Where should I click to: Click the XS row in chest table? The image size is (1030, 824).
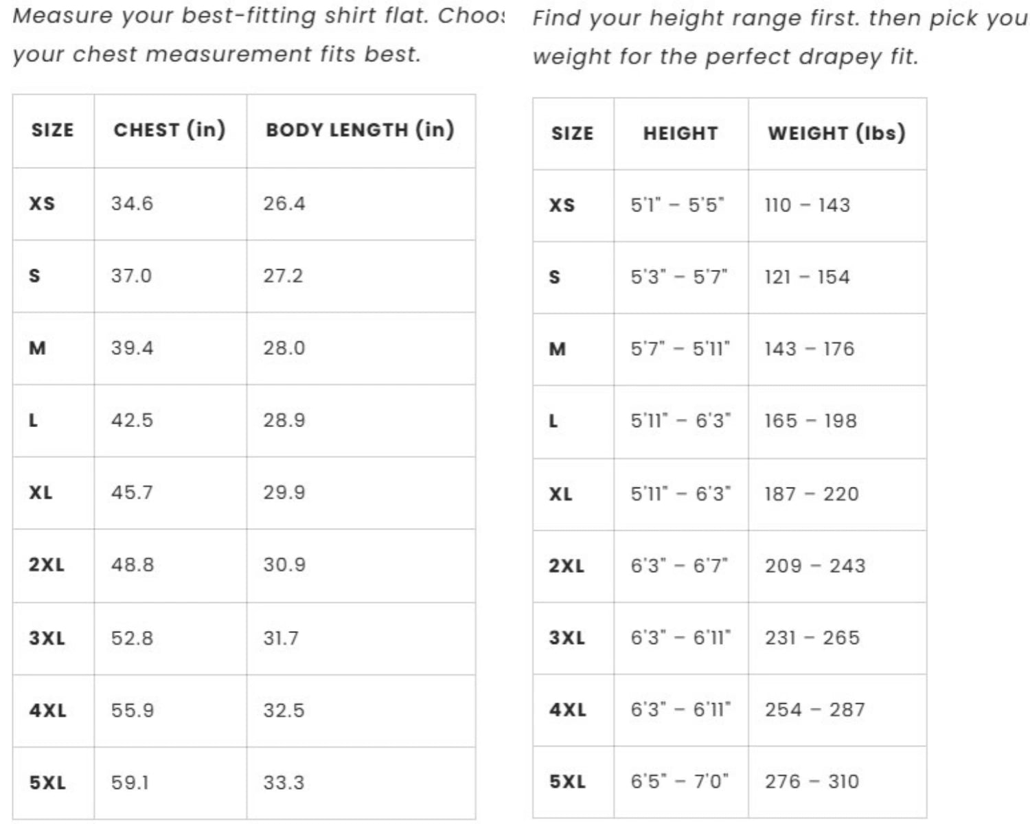click(x=244, y=204)
